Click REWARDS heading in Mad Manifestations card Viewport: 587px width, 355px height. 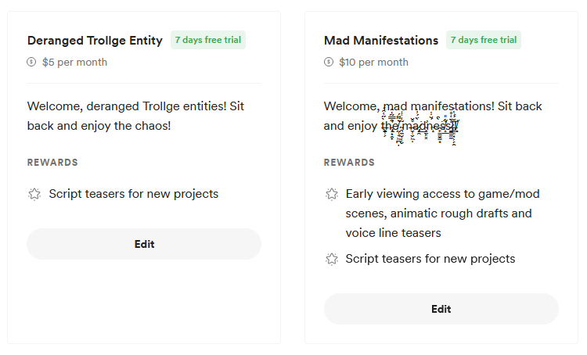(x=349, y=163)
